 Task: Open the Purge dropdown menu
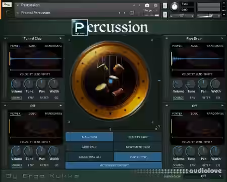click(151, 11)
